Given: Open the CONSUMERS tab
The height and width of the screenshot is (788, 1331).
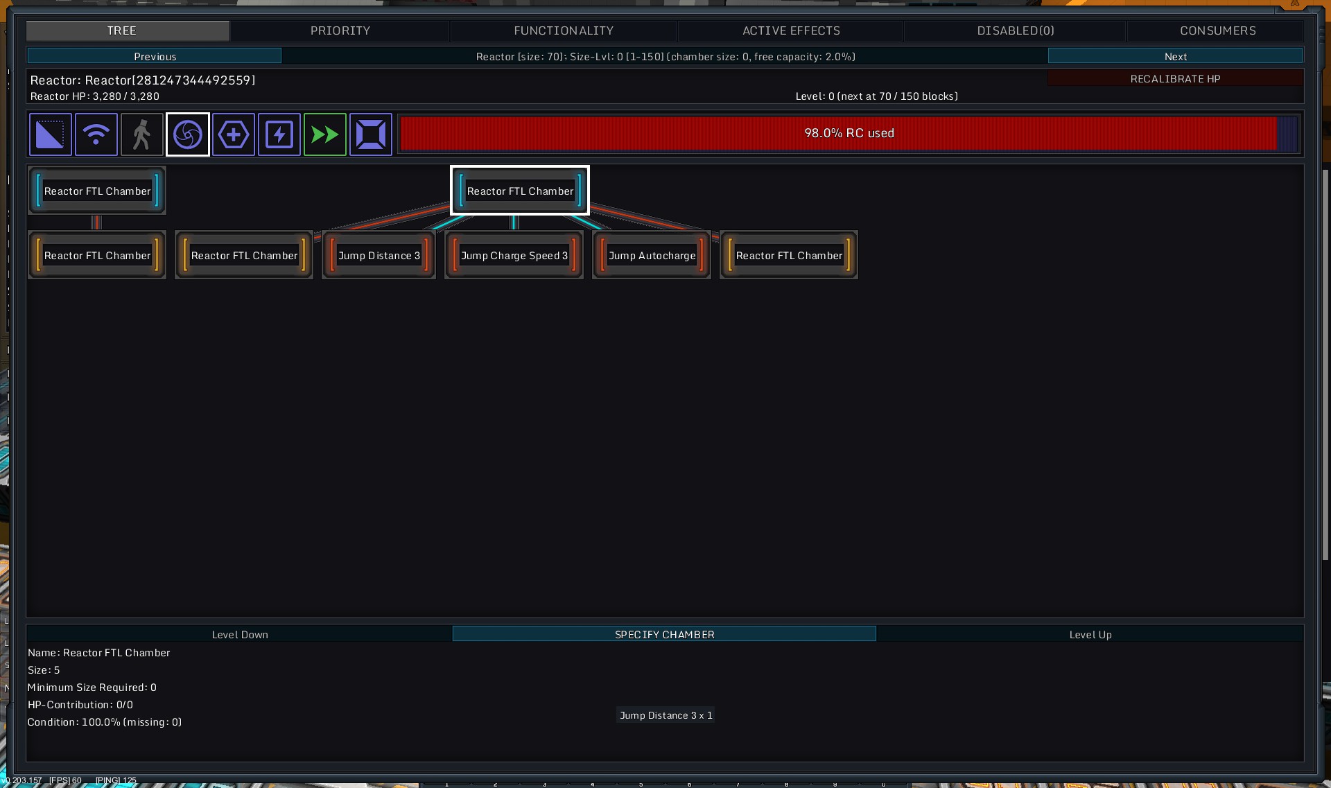Looking at the screenshot, I should pos(1217,30).
